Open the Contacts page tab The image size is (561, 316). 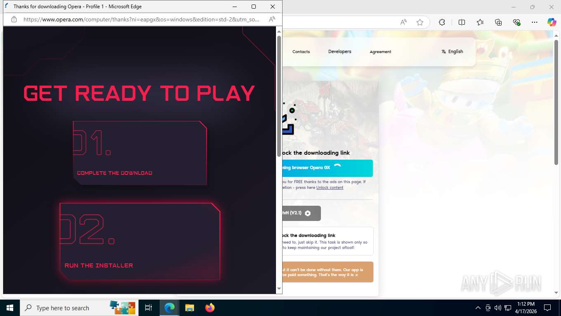(x=301, y=52)
